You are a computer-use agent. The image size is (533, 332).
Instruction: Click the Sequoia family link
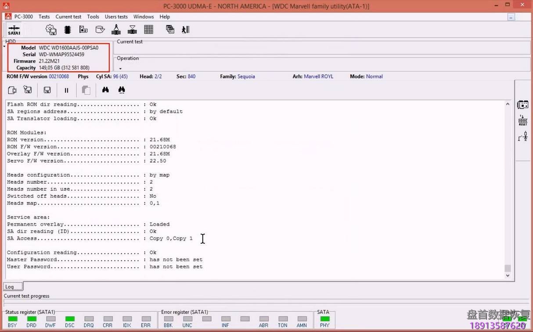point(246,76)
